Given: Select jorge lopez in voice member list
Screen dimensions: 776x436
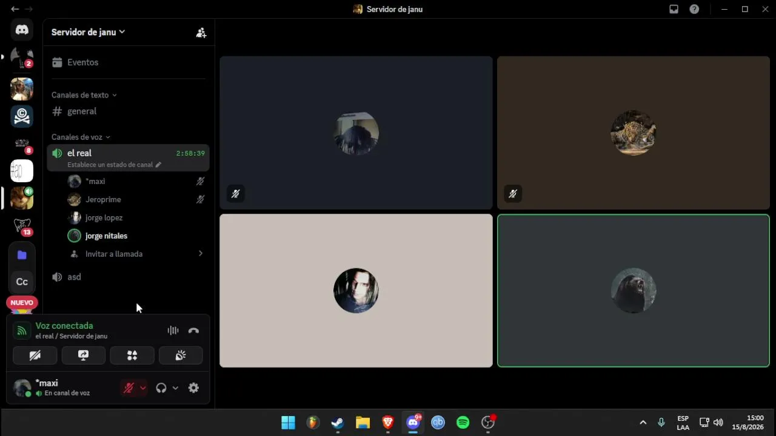Looking at the screenshot, I should pos(136,217).
